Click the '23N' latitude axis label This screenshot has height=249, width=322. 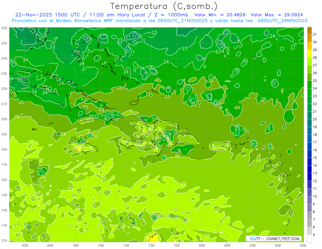coord(4,73)
